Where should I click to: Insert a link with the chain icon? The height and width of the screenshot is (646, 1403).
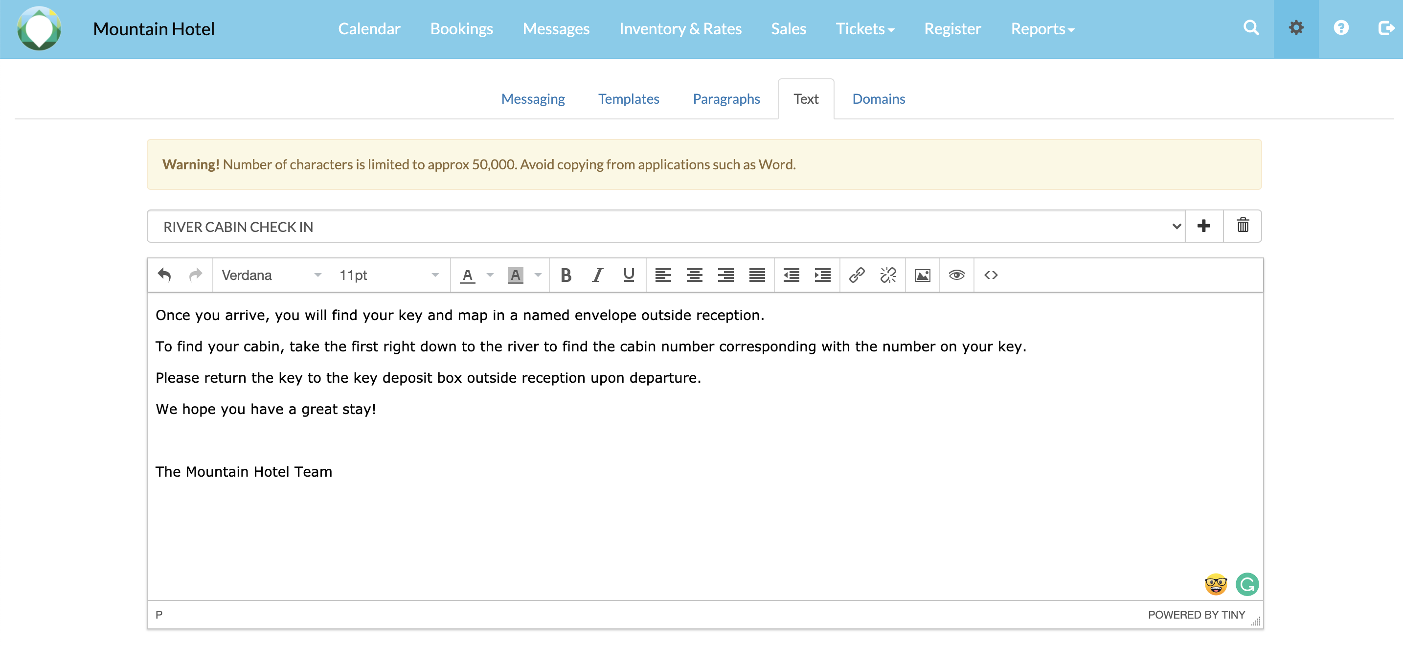click(x=857, y=275)
